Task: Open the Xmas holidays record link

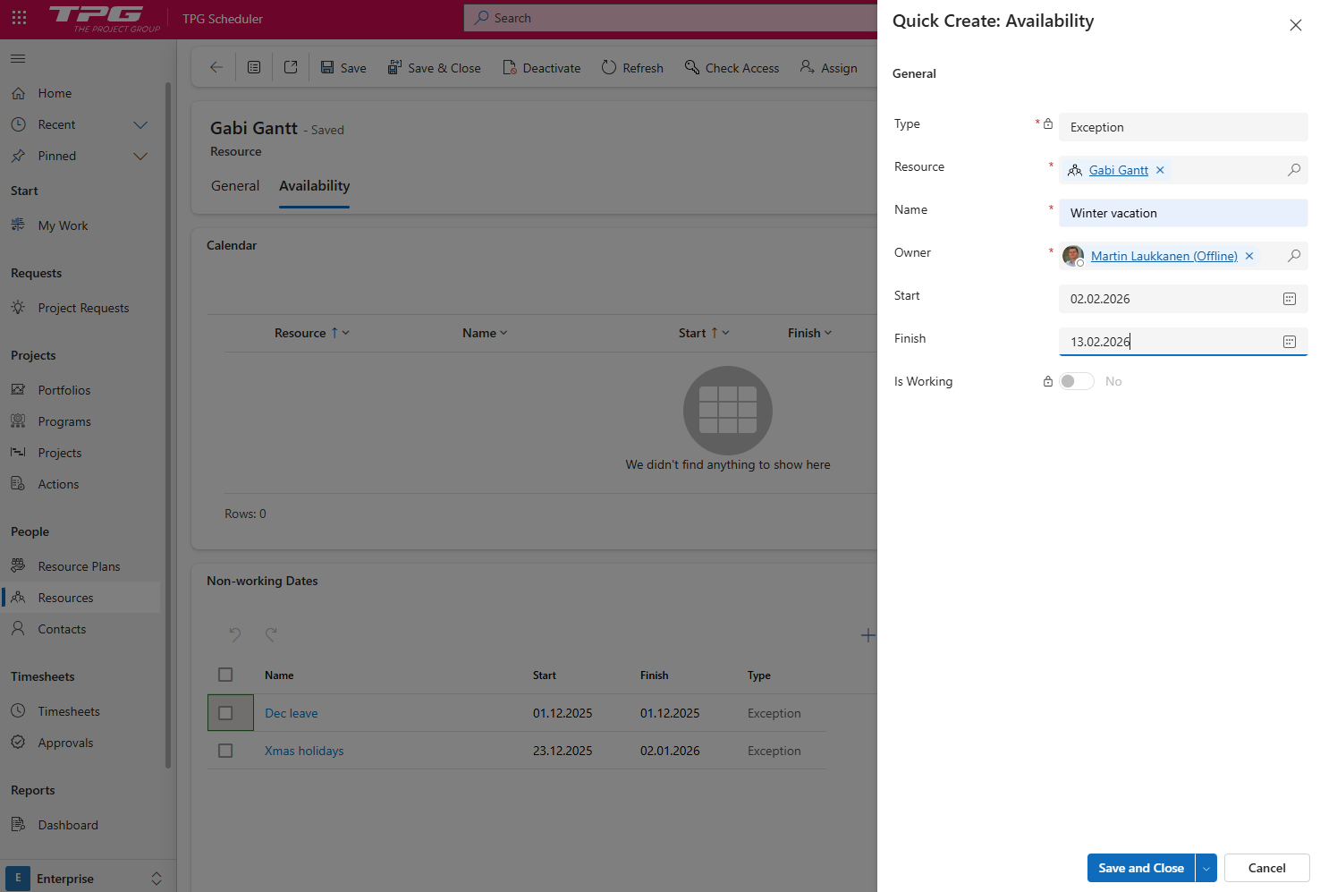Action: pyautogui.click(x=303, y=751)
